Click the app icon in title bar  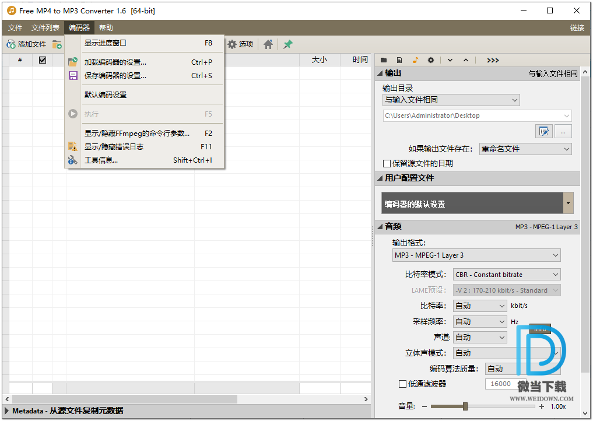[12, 10]
